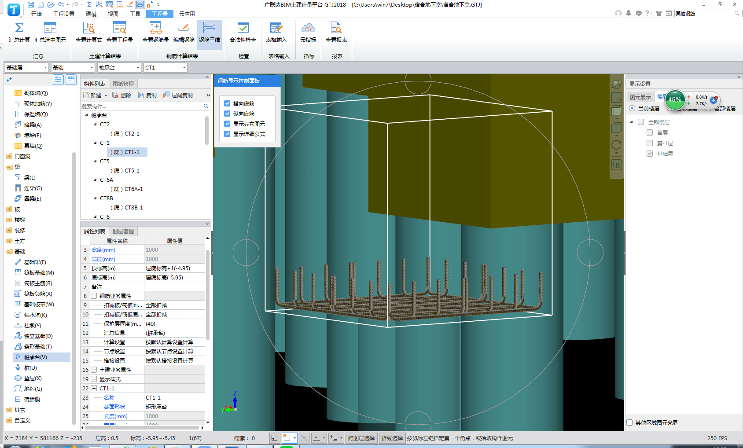Click 层间复制 button
This screenshot has height=448, width=743.
[178, 95]
